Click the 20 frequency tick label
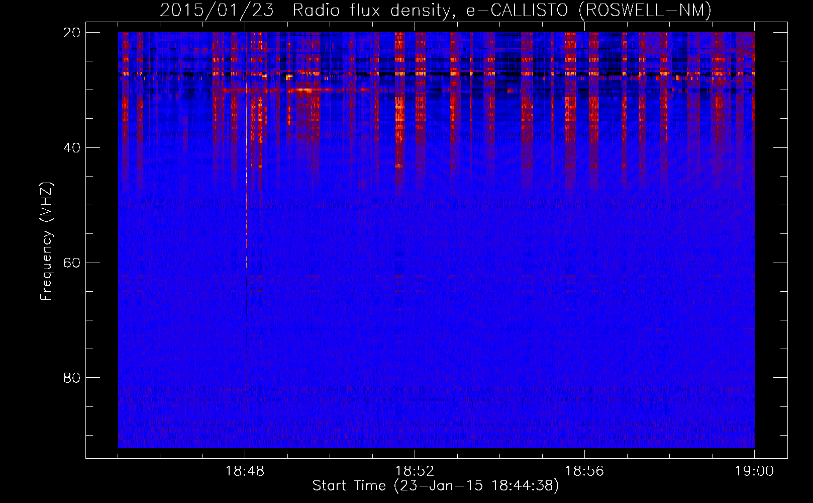The height and width of the screenshot is (503, 813). tap(72, 33)
